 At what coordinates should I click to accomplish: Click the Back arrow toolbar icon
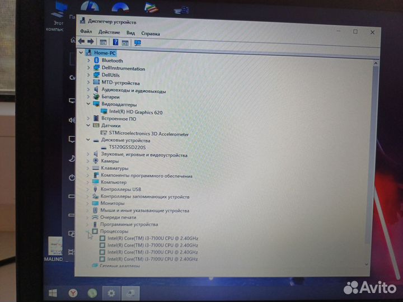pos(82,41)
